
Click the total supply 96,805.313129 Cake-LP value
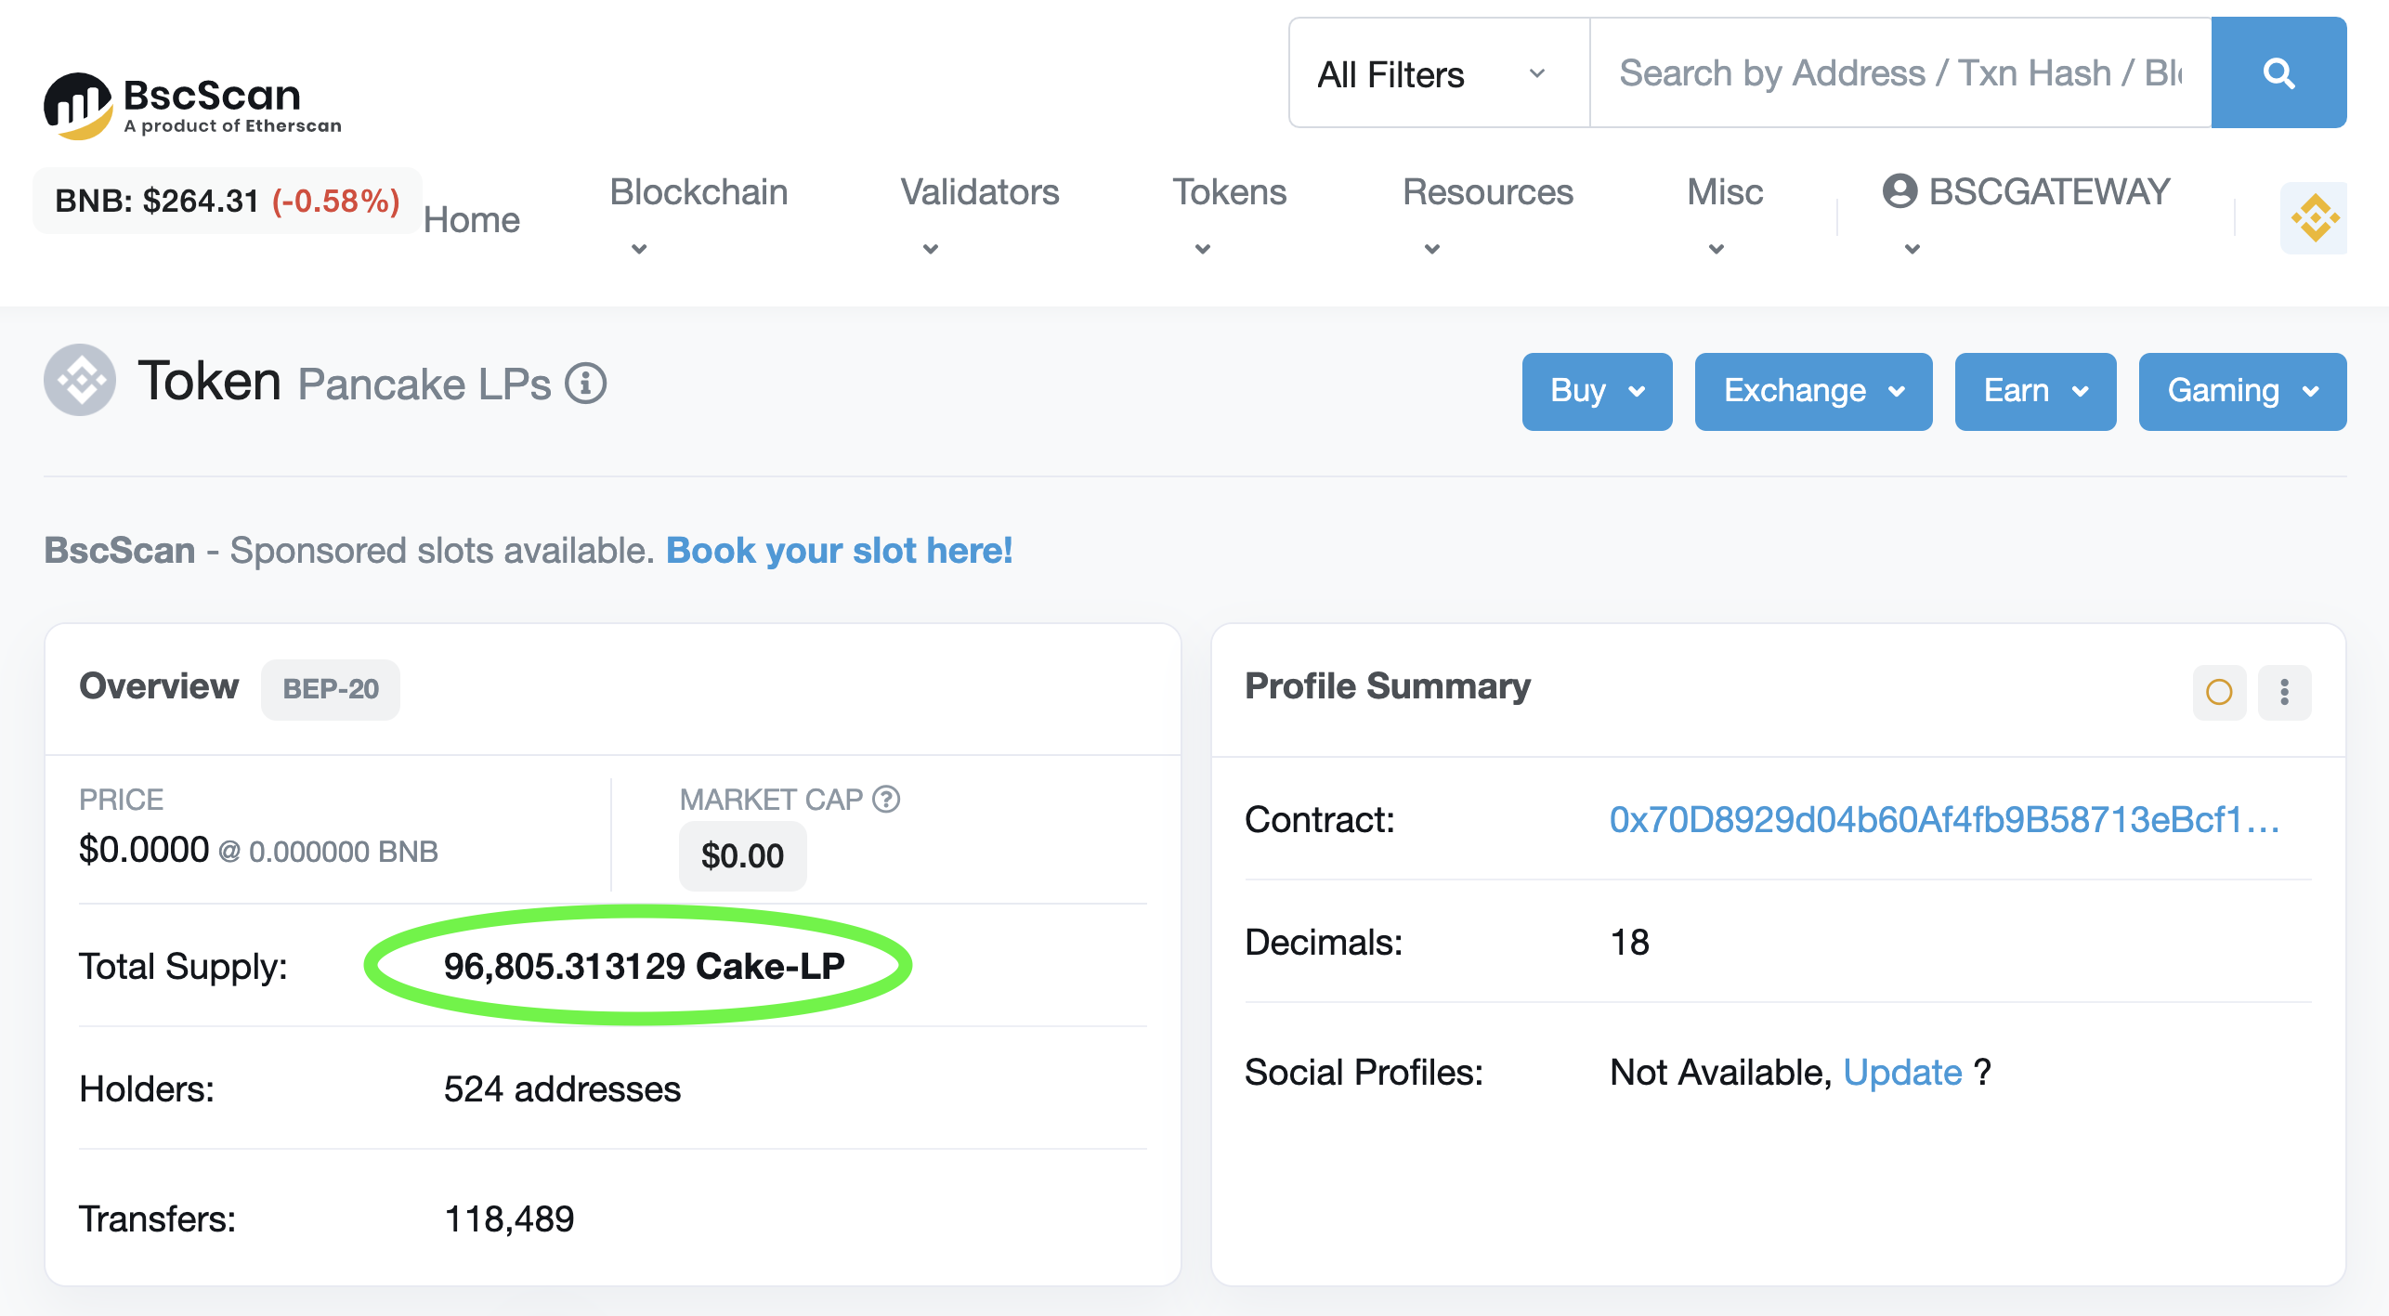(x=644, y=966)
